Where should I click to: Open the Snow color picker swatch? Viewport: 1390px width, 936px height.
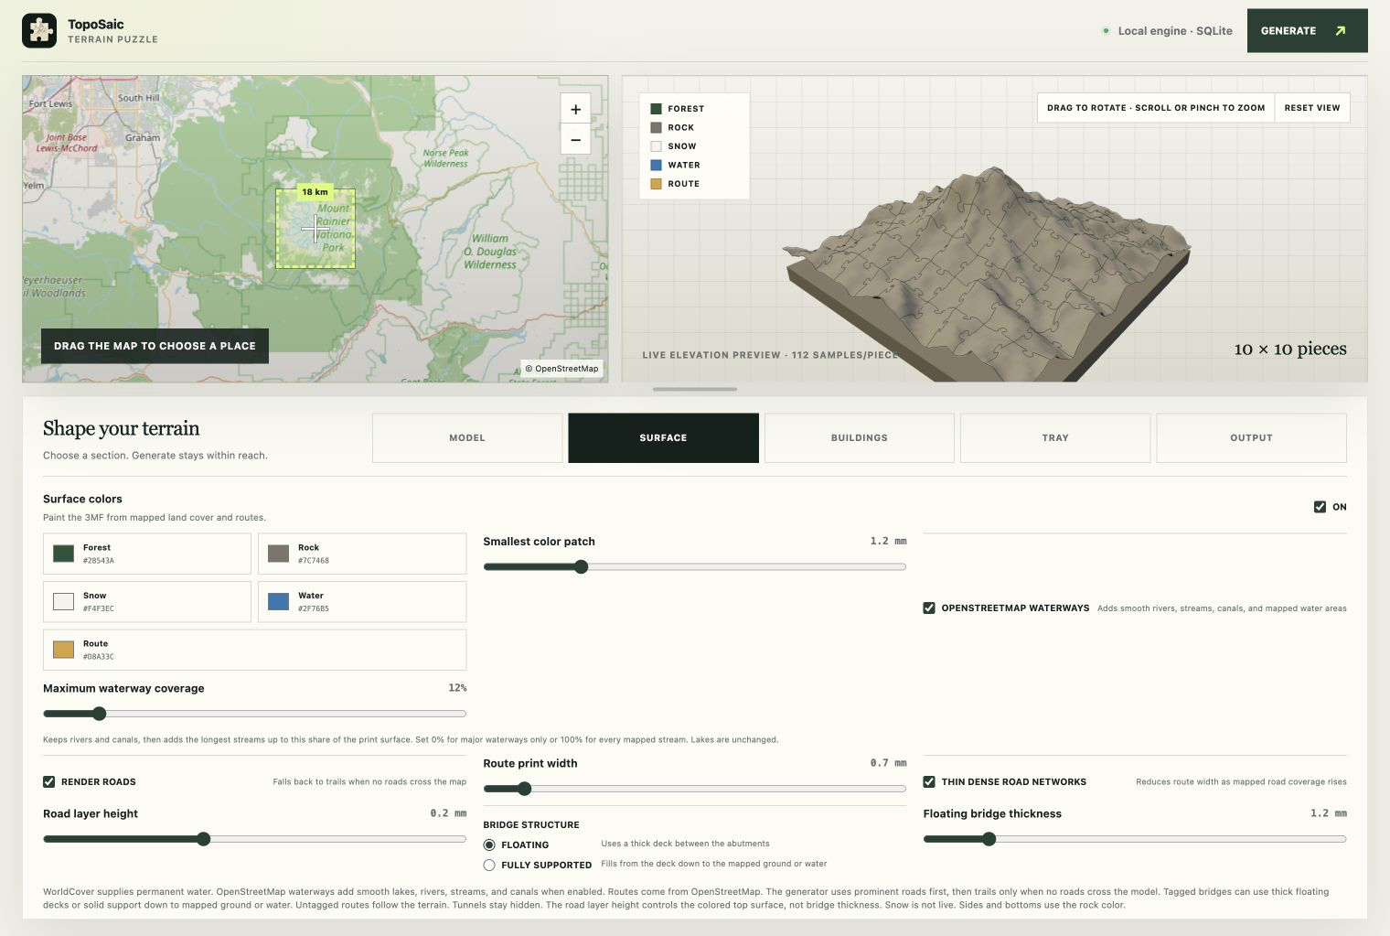tap(63, 601)
